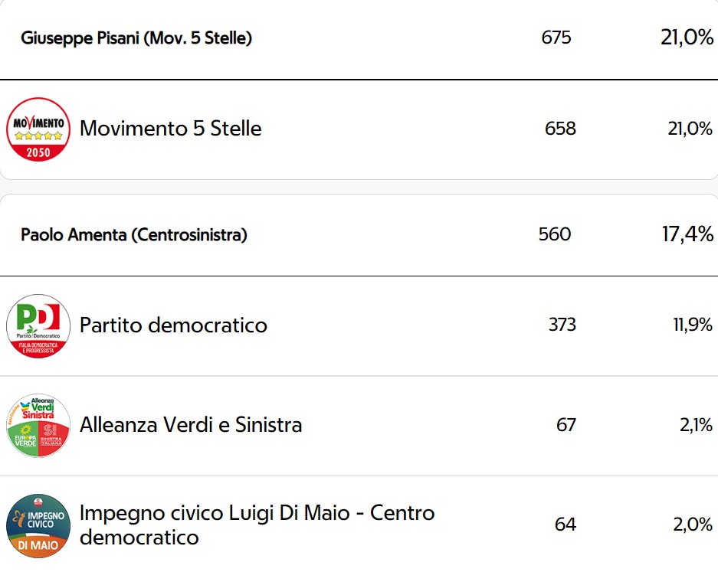Select candidate Giuseppe Pisani (Mov. 5 Stelle)
Image resolution: width=718 pixels, height=572 pixels.
coord(136,38)
